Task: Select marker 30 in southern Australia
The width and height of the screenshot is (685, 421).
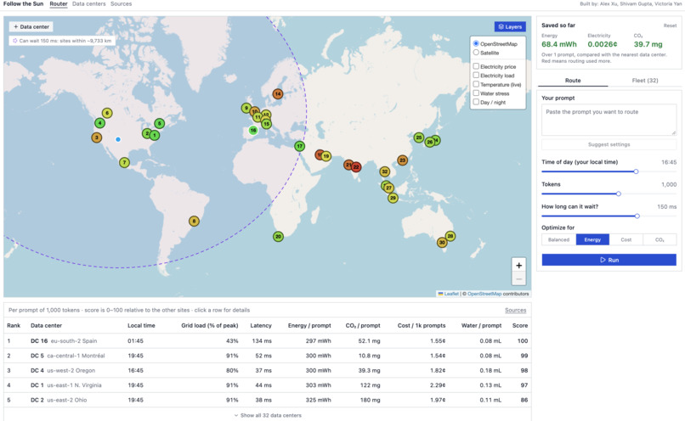Action: pos(442,242)
